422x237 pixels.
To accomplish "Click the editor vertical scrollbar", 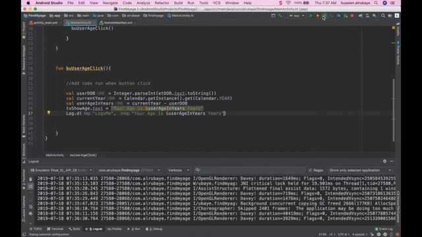I will [x=393, y=110].
